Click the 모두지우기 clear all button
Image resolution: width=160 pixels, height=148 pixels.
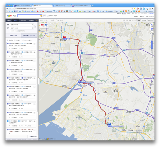[21, 31]
